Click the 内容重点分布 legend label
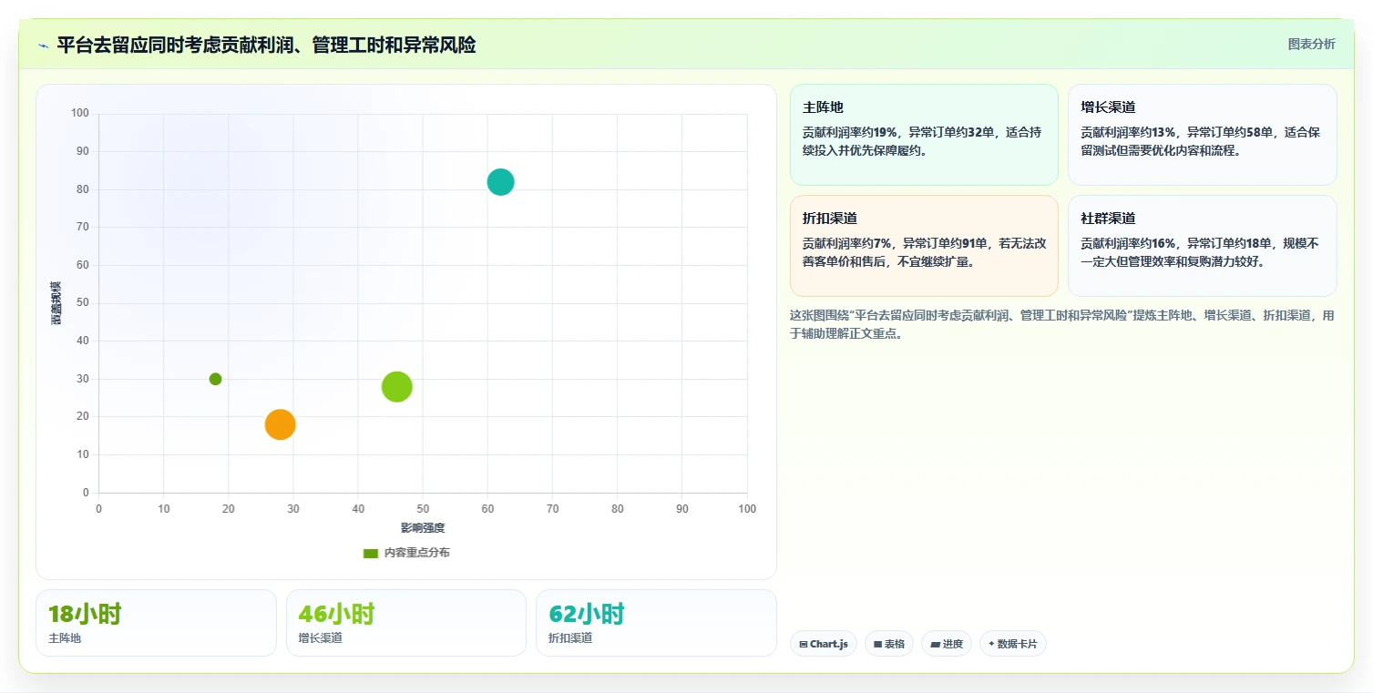 [416, 553]
